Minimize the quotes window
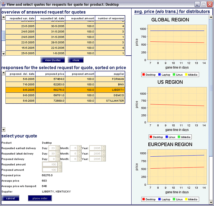 (197, 4)
